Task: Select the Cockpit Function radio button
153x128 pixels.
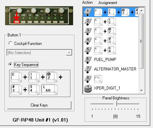Action: coord(10,43)
